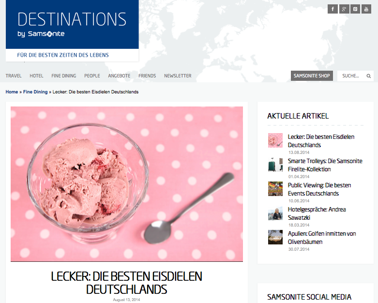Open sidebar article Apulien: Golfen inmitten
Screen dimensions: 378x303
pyautogui.click(x=322, y=238)
